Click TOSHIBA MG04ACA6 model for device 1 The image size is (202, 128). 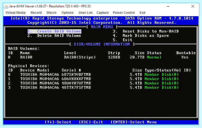[39, 79]
